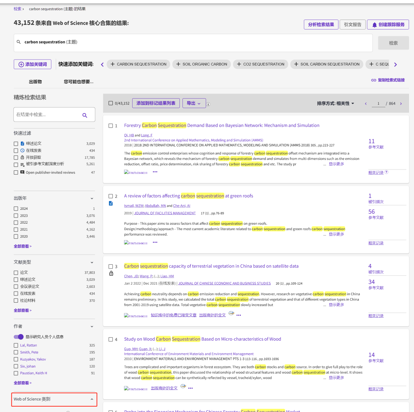Viewport: 414px width, 412px height.
Task: Open three-dot menu for result 1
Action: [x=155, y=172]
